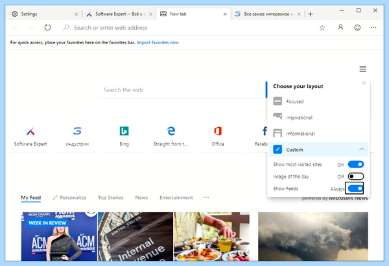Image resolution: width=389 pixels, height=266 pixels.
Task: Click the New tab page icon
Action: tap(163, 14)
